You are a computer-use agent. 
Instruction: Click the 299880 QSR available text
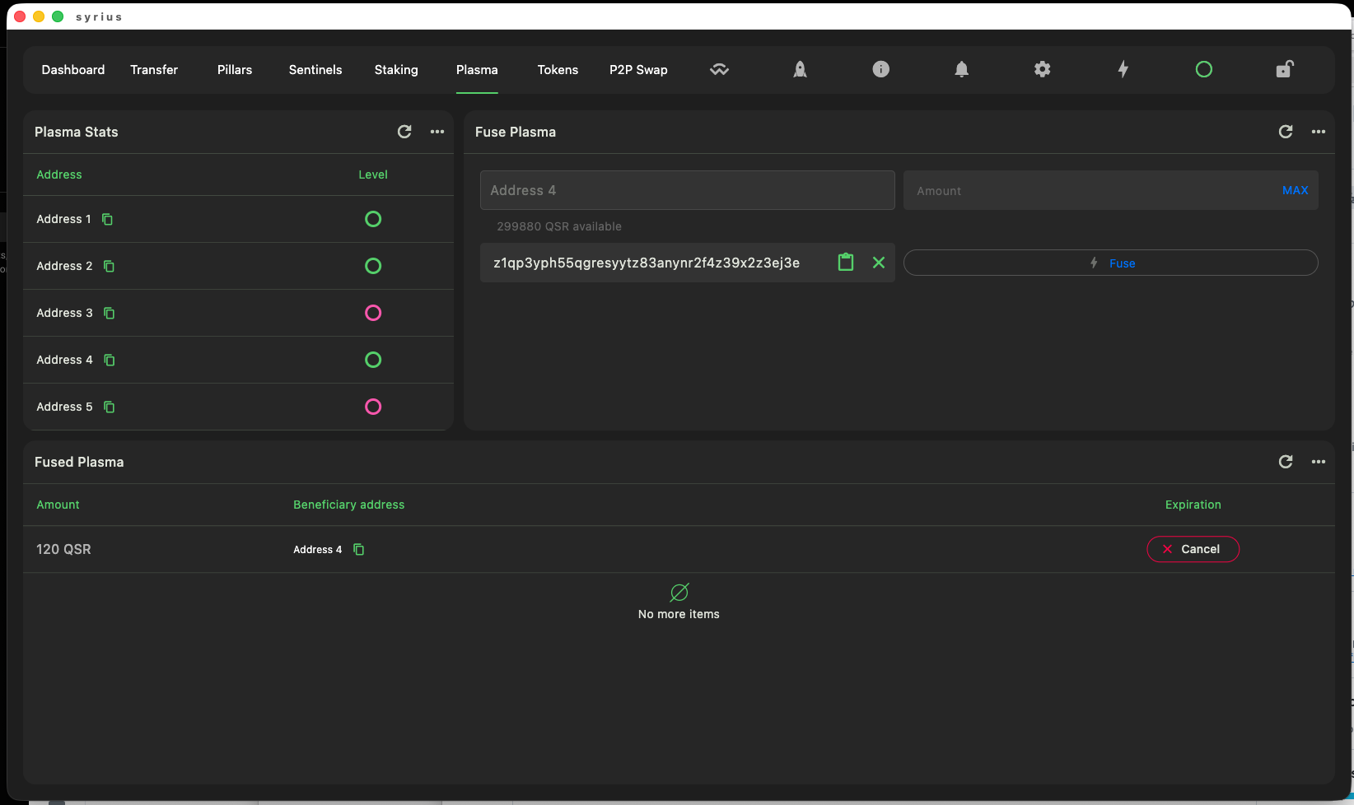tap(559, 226)
